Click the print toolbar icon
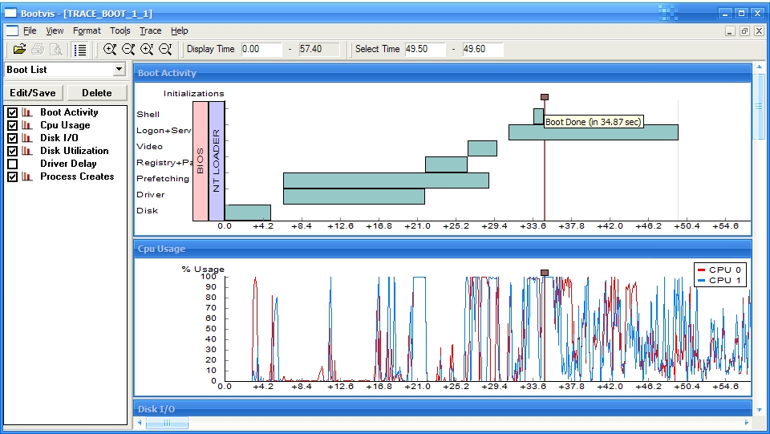This screenshot has width=770, height=434. 38,49
